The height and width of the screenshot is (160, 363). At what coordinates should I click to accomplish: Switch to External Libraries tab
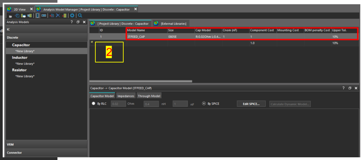[x=171, y=23]
